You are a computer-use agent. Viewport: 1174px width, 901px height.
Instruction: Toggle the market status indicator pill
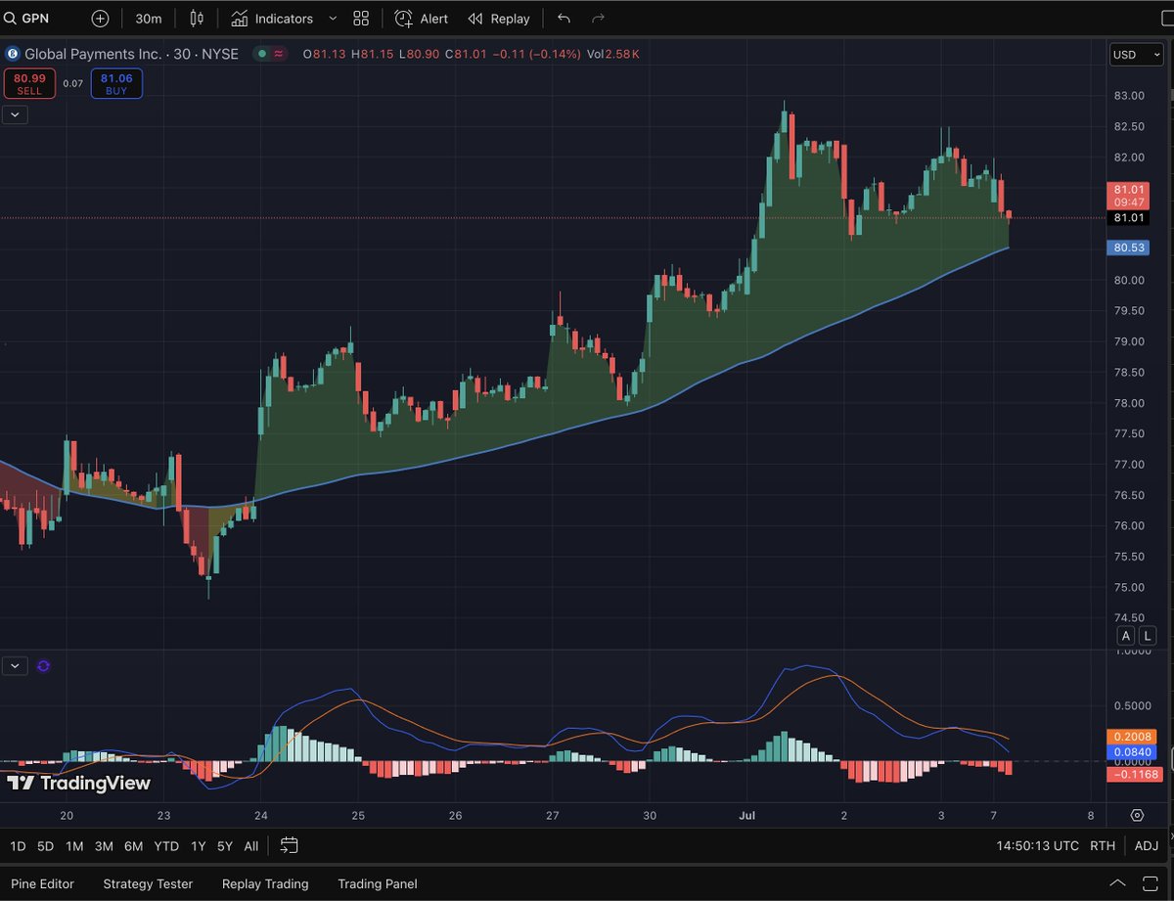tap(270, 54)
